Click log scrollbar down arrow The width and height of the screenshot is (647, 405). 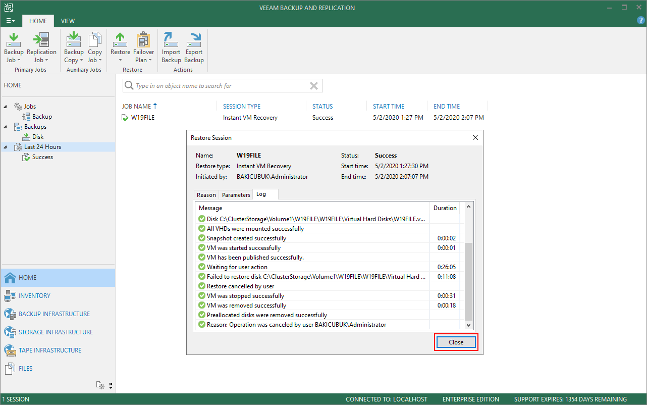coord(468,326)
